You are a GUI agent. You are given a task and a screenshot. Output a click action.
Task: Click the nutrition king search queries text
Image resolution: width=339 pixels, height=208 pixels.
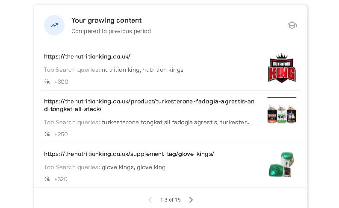coord(142,70)
